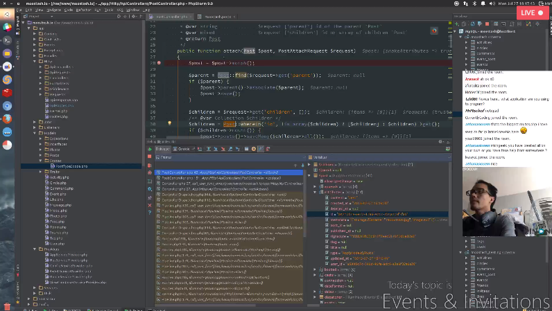Open Evaluate Expression calculator icon
This screenshot has height=311, width=552.
246,149
